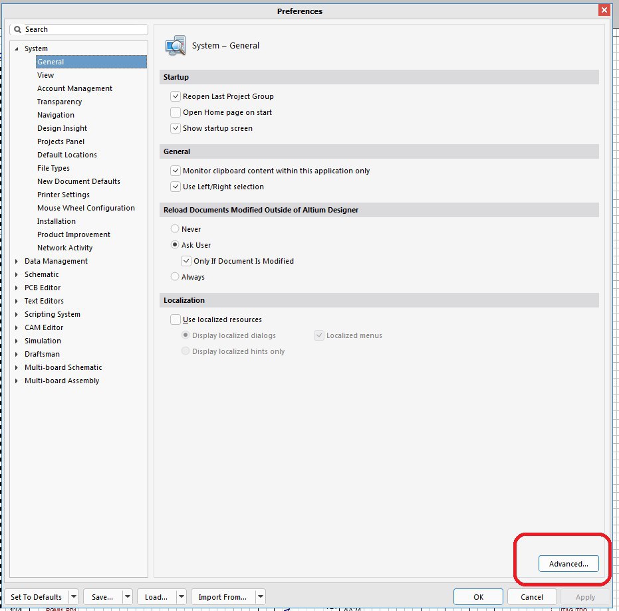Toggle Show startup screen checkbox
The image size is (619, 611).
[176, 128]
